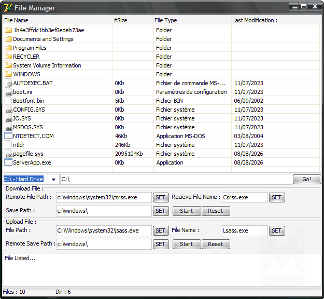Click the 'Files : 10' status entry

(14, 292)
